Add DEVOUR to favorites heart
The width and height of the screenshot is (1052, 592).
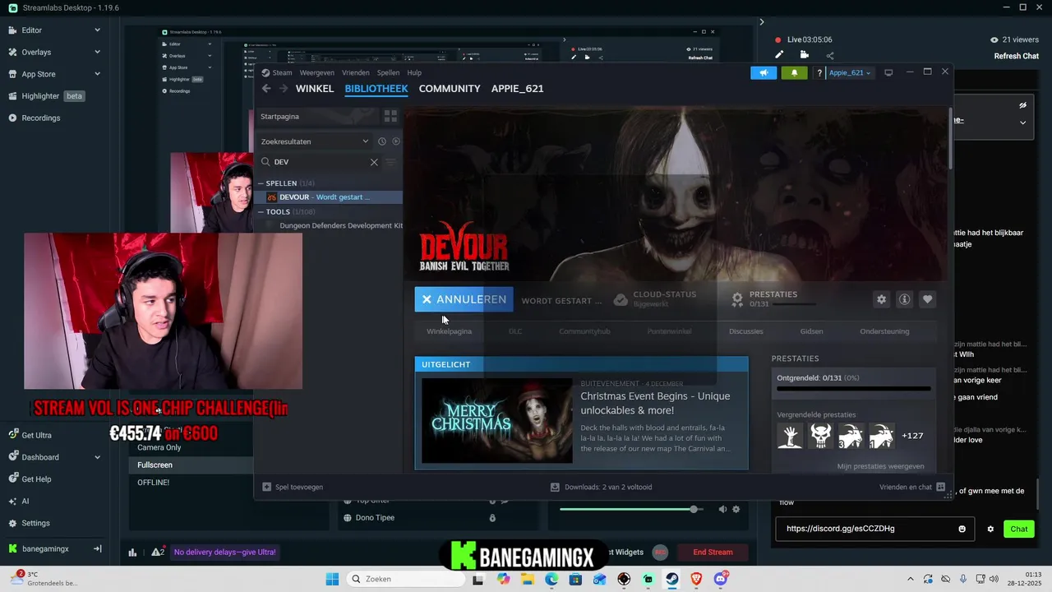(927, 299)
